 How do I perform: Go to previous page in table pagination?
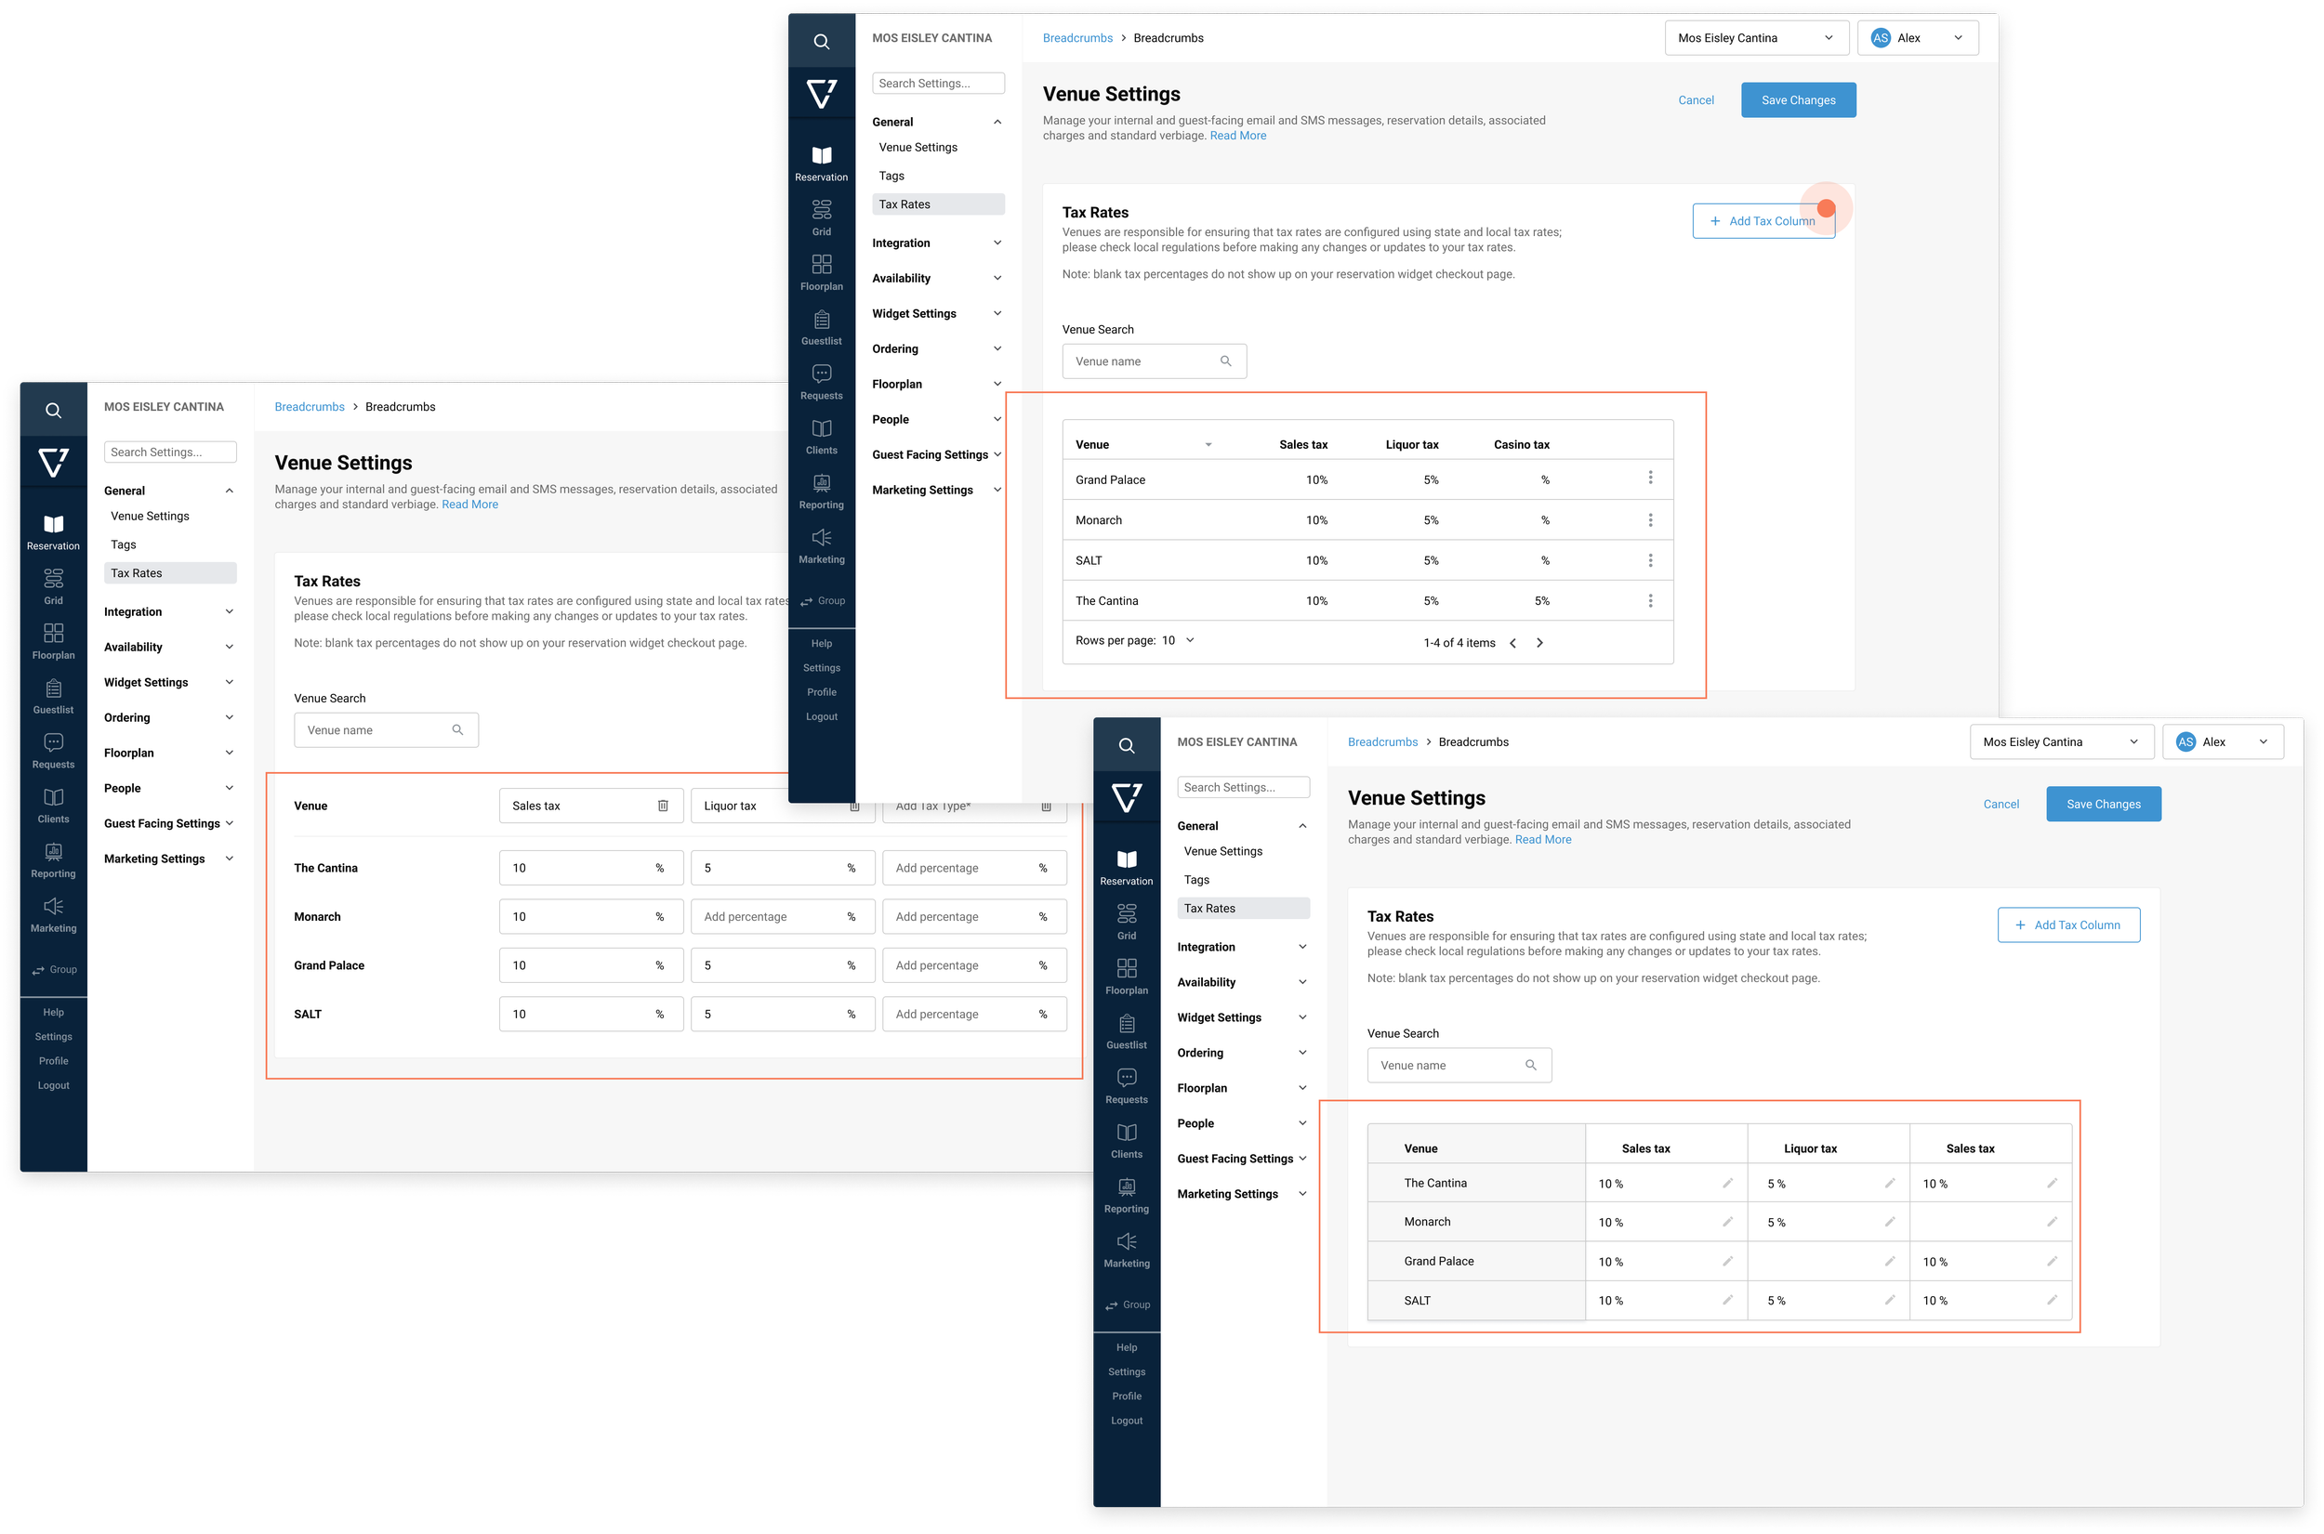click(1512, 643)
